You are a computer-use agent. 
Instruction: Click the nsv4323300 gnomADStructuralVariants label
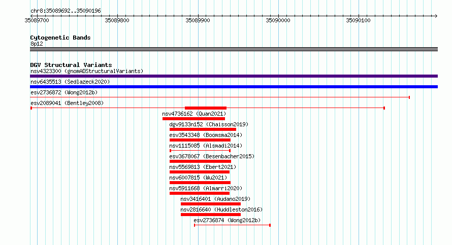(x=87, y=71)
